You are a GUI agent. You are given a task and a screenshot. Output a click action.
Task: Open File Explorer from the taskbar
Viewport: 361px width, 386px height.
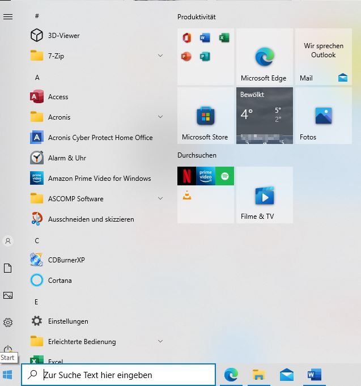tap(258, 375)
